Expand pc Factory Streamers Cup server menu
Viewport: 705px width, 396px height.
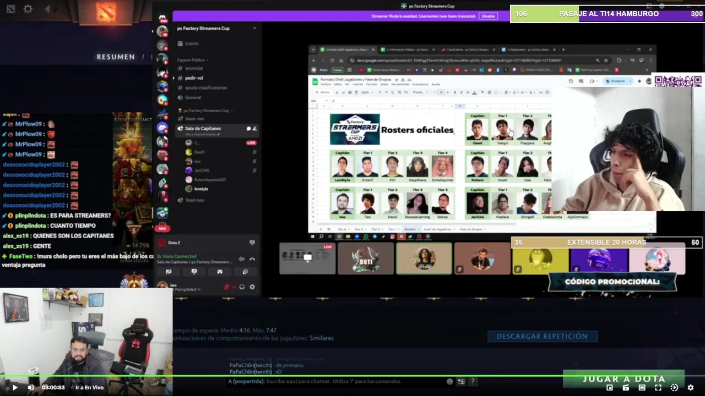coord(254,28)
